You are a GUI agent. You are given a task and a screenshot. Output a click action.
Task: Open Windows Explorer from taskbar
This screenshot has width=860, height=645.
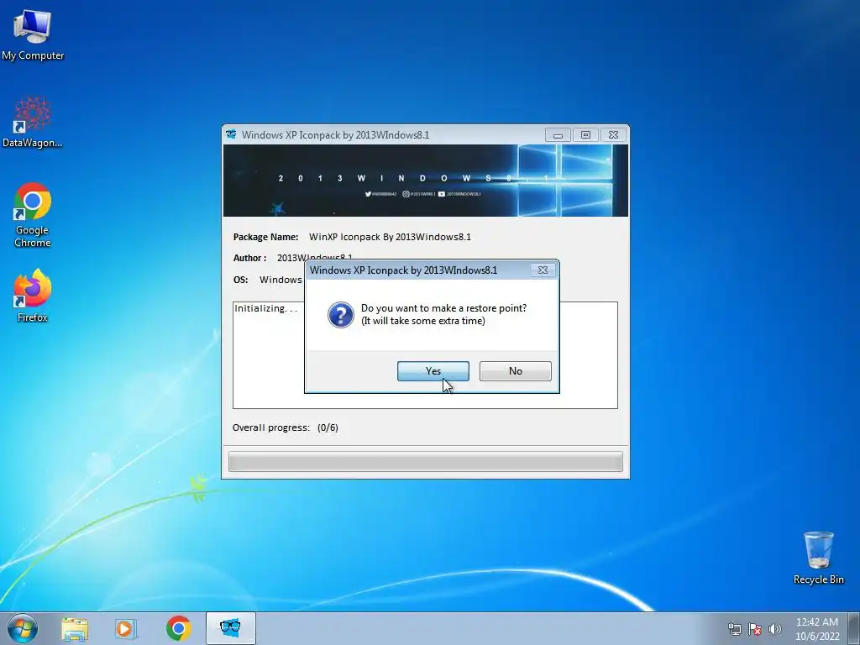tap(75, 628)
